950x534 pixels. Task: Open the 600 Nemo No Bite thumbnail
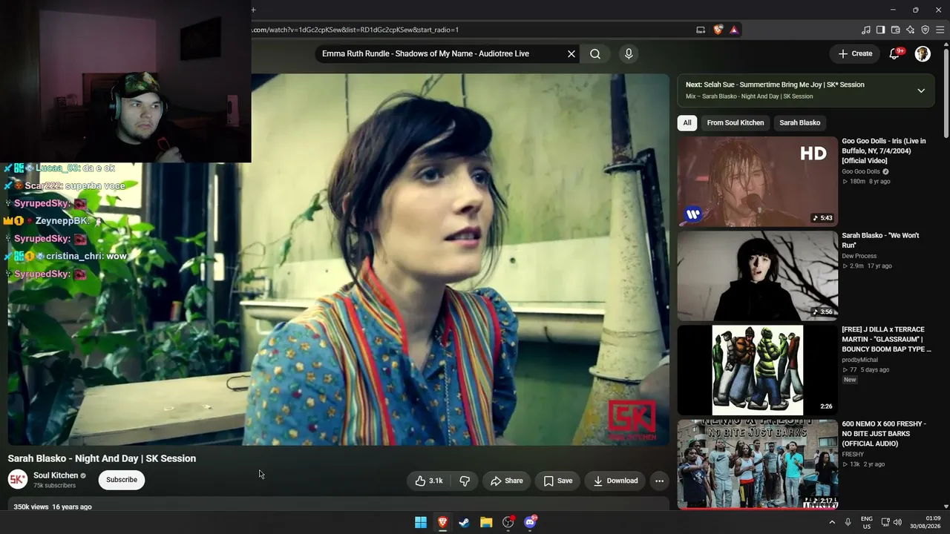click(x=758, y=464)
